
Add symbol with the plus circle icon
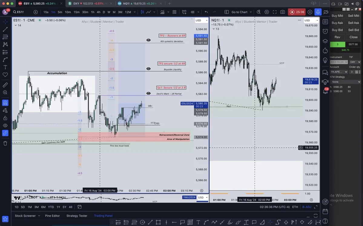click(35, 12)
